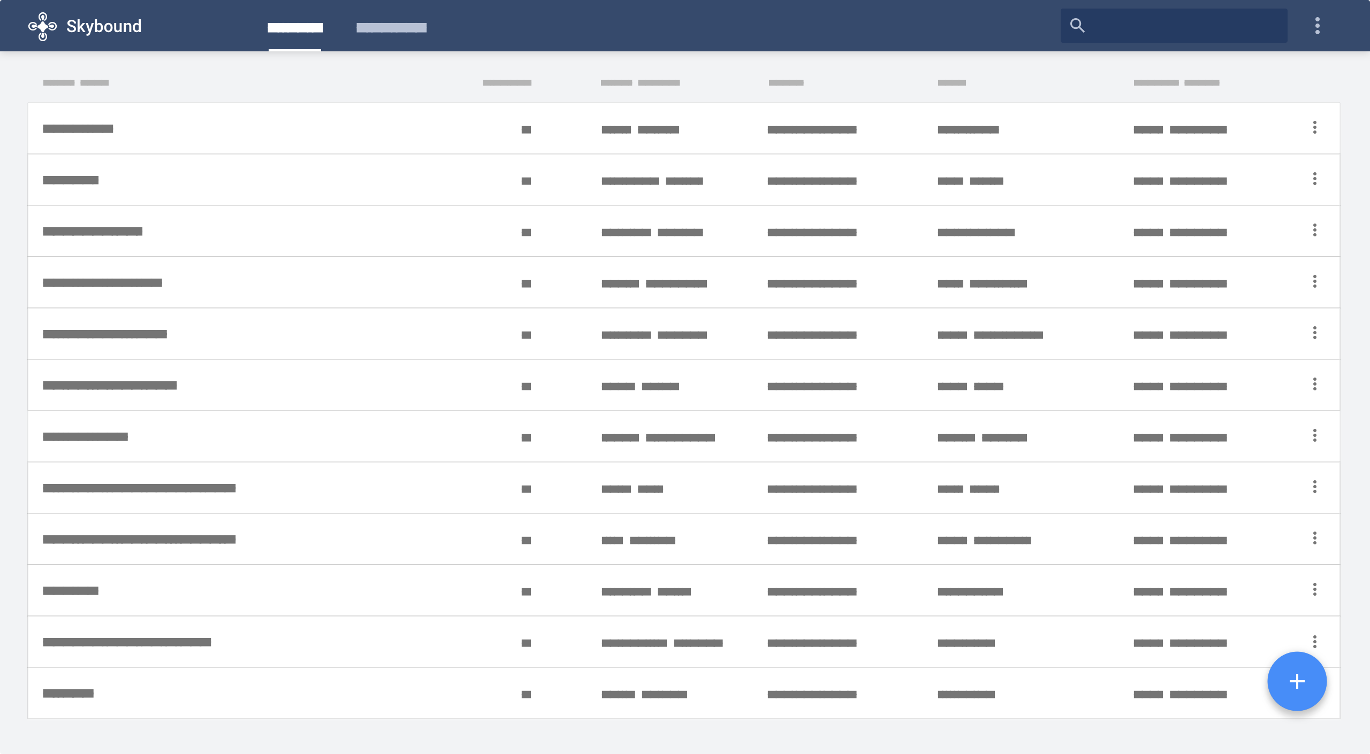Open the first table row's options menu
This screenshot has height=754, width=1370.
click(x=1315, y=127)
